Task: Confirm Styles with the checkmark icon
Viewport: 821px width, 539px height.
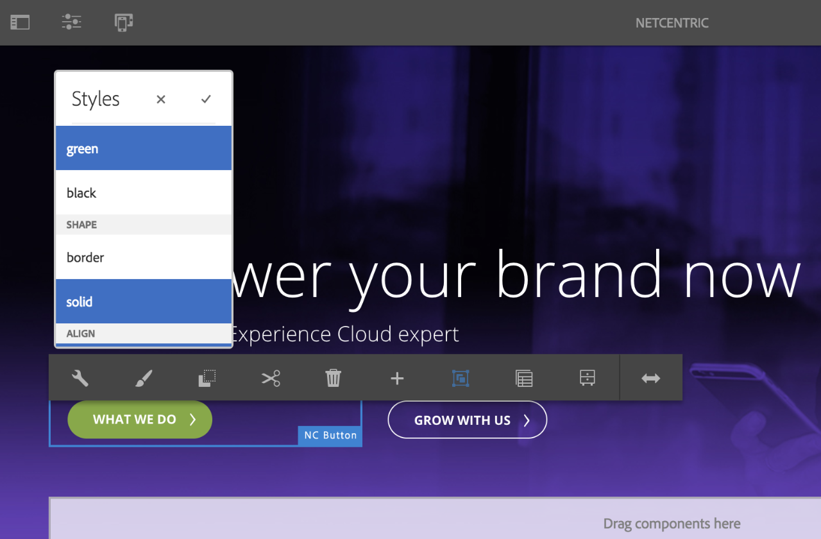Action: [206, 99]
